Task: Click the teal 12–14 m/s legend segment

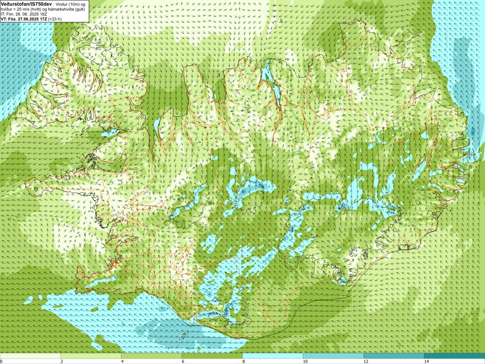Action: pyautogui.click(x=394, y=356)
